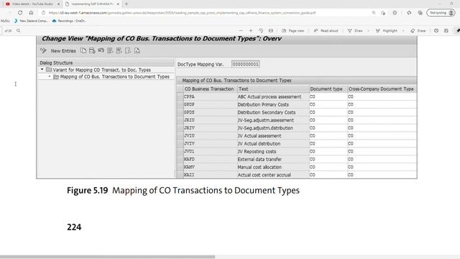This screenshot has width=460, height=259.
Task: Select the Implementing SAP S/4HANA PDF tab
Action: 92,4
